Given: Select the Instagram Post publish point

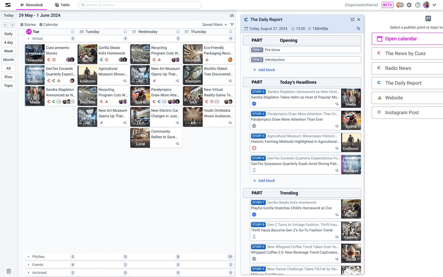Looking at the screenshot, I should (407, 113).
